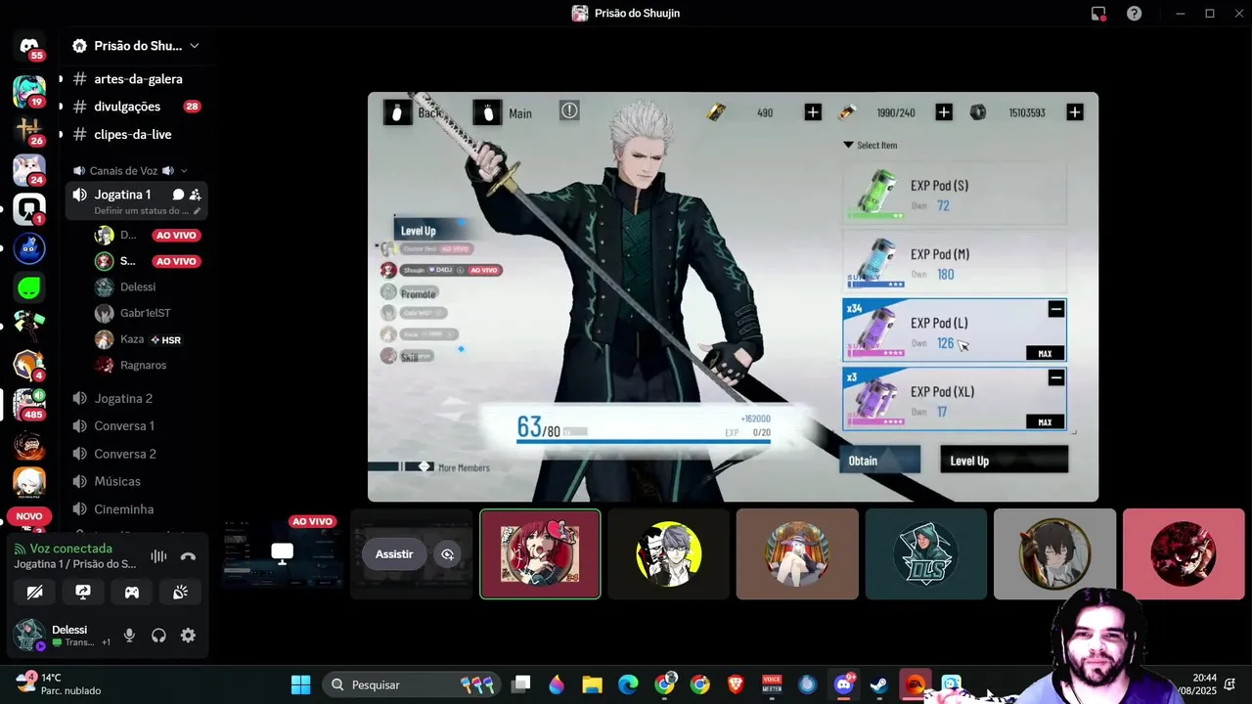Add tickets with plus next to 490
This screenshot has width=1252, height=704.
813,112
